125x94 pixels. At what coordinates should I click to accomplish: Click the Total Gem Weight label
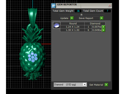(63, 11)
